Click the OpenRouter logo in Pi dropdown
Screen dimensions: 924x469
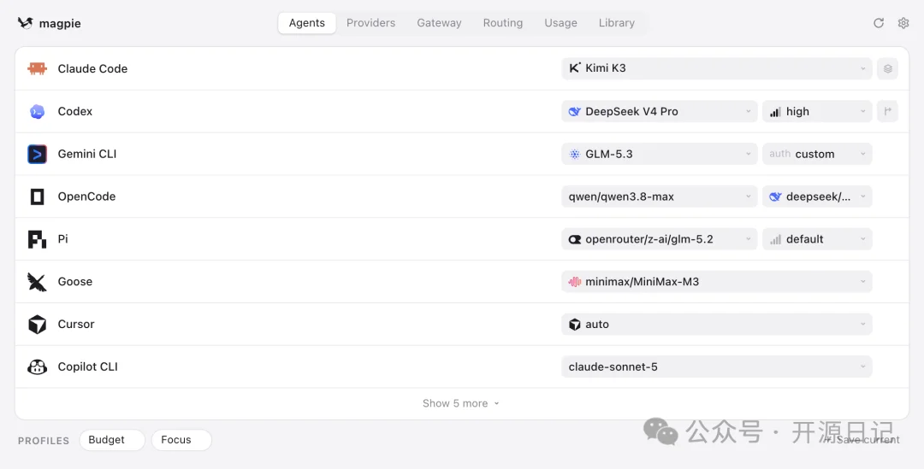575,239
